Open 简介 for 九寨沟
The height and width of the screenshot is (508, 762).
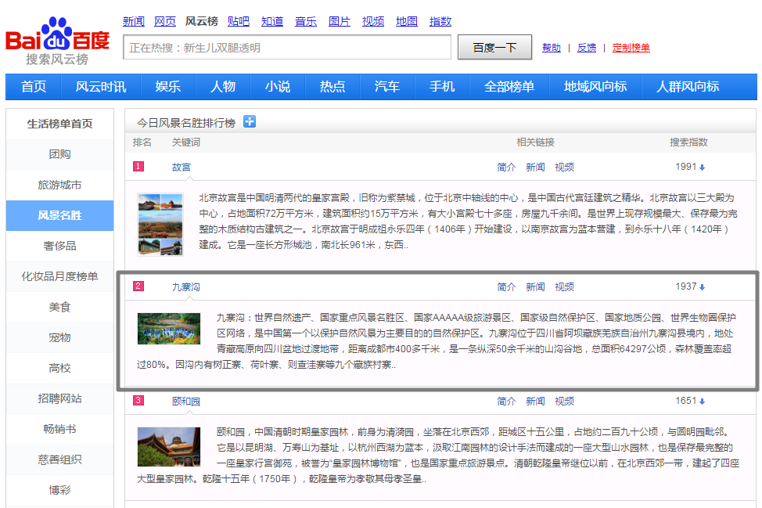506,286
